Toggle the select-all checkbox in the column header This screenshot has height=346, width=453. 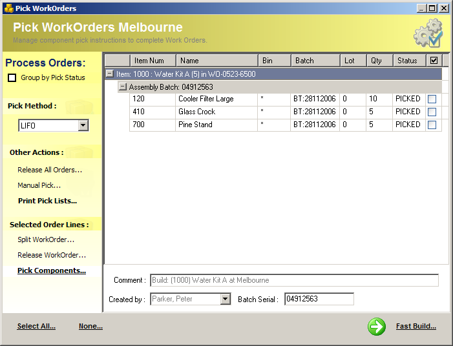coord(434,61)
